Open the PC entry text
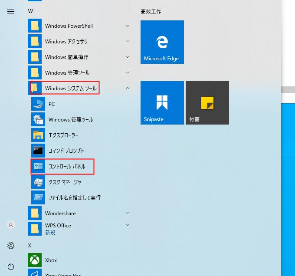The height and width of the screenshot is (276, 295). [52, 104]
